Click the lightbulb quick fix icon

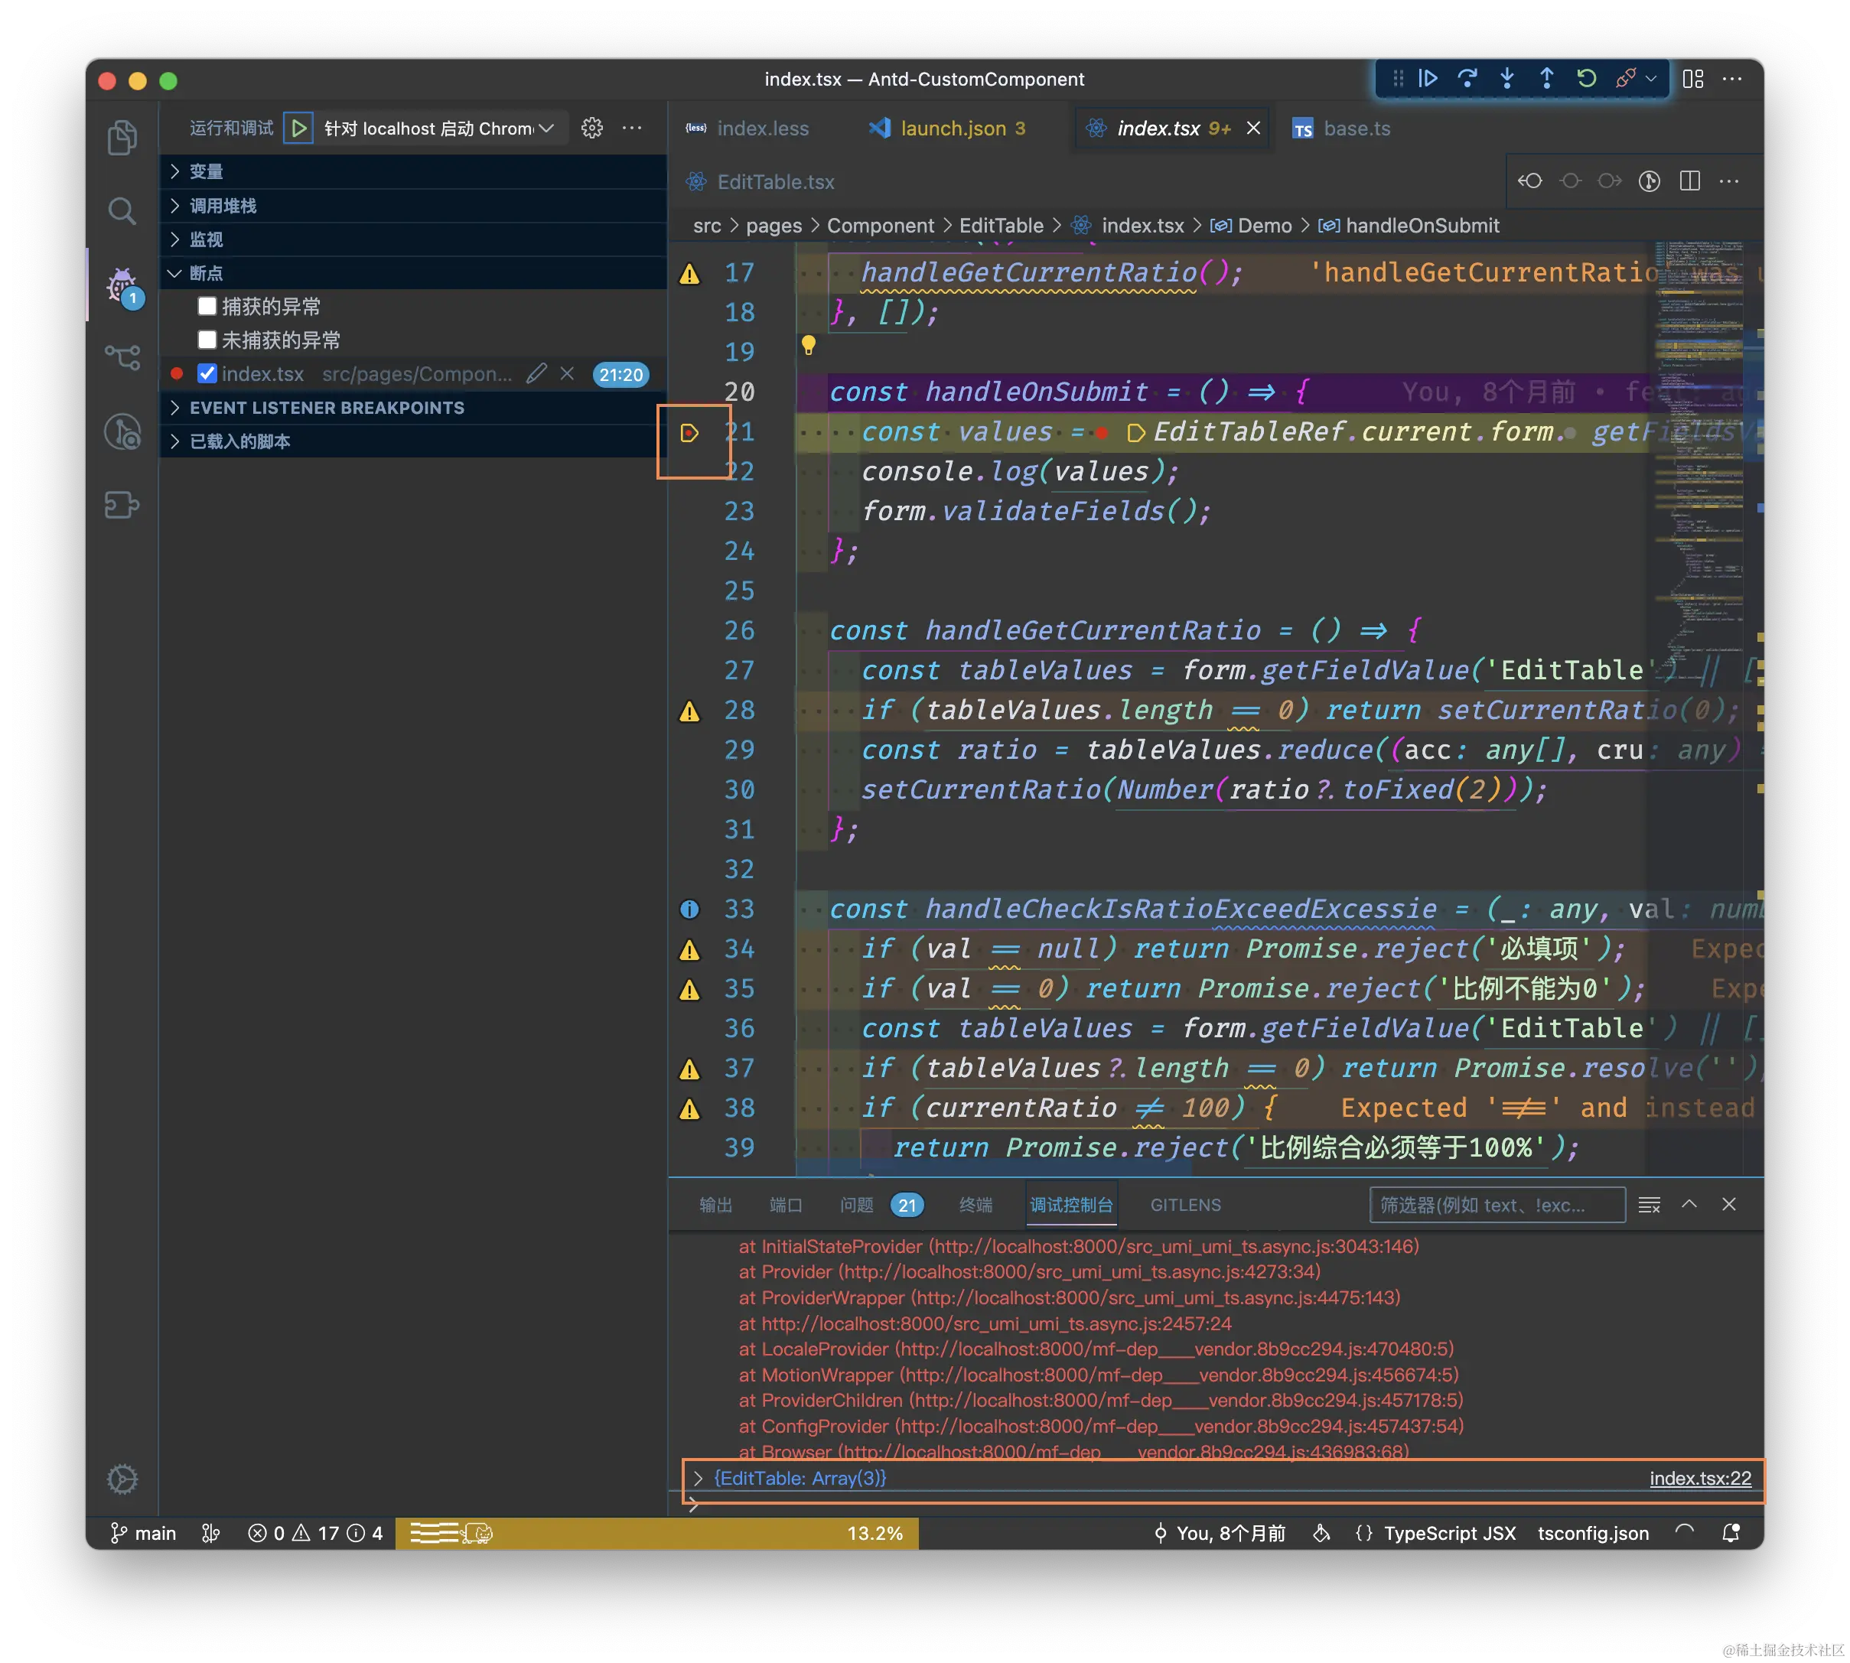coord(808,346)
